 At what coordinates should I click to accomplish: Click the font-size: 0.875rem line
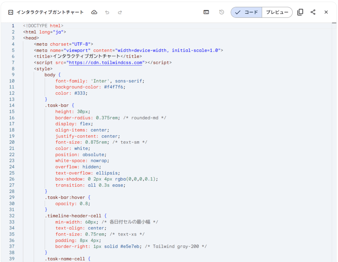coord(101,142)
